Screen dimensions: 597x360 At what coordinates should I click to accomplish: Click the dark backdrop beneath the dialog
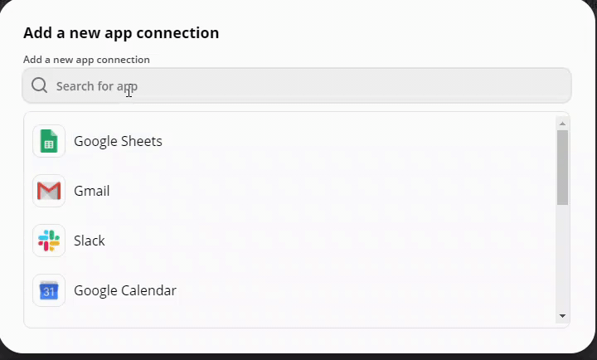(298, 357)
